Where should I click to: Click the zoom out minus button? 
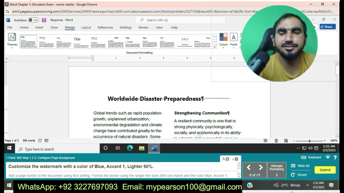pyautogui.click(x=294, y=140)
